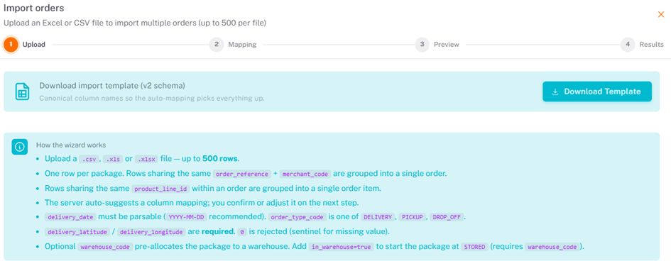This screenshot has width=671, height=266.
Task: Go to step 3 Preview circle
Action: point(422,45)
